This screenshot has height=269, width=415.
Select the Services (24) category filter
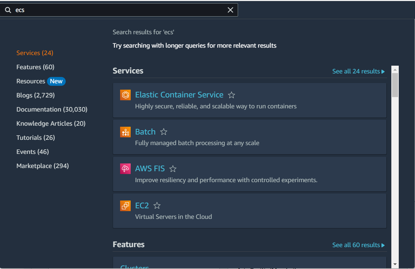tap(35, 53)
